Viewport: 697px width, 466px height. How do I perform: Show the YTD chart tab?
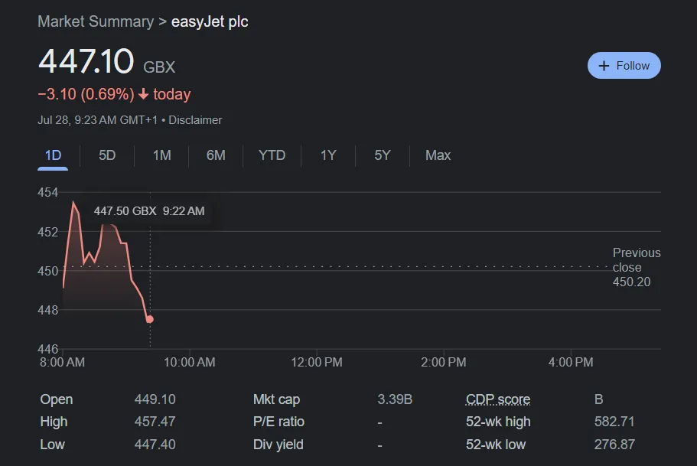(x=272, y=155)
